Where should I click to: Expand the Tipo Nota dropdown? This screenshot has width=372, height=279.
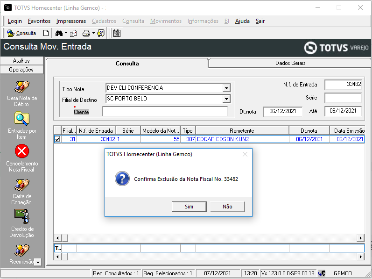pos(226,88)
